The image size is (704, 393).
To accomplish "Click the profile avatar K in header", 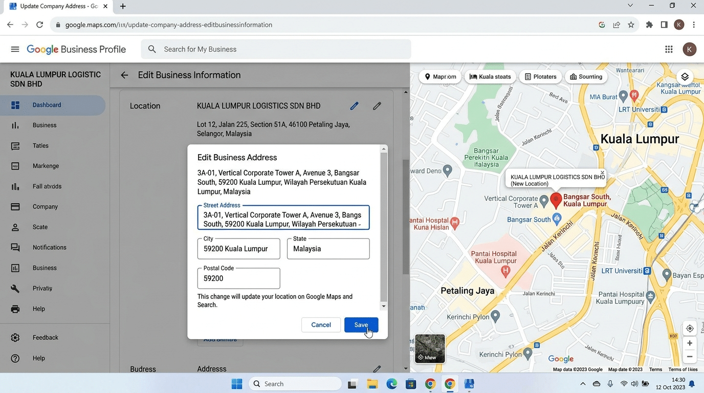I will (x=689, y=49).
